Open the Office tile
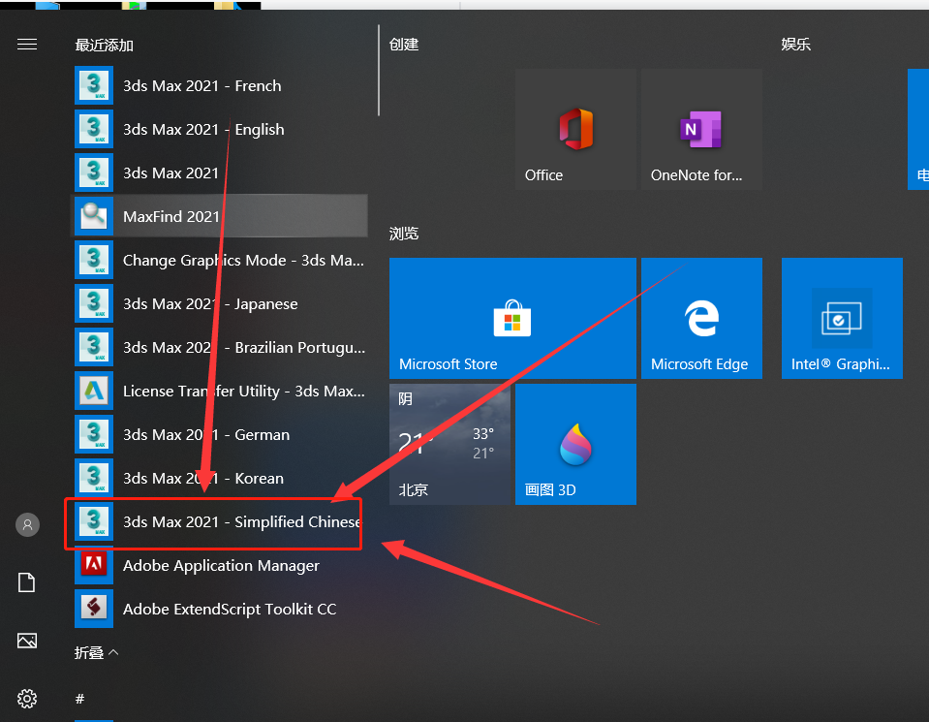929x722 pixels. coord(575,129)
